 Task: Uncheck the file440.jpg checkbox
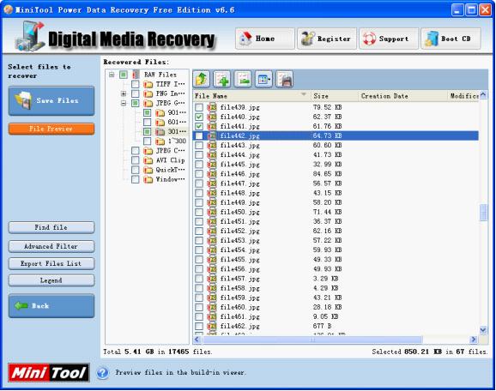point(199,117)
